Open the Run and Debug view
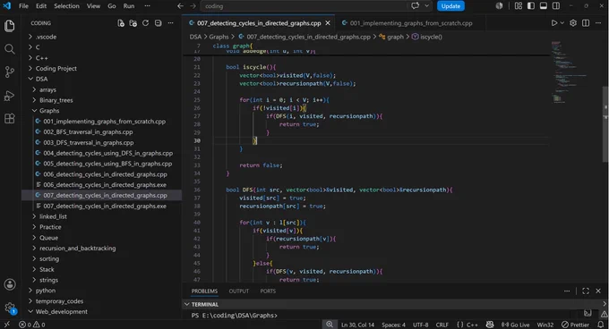The image size is (609, 329). click(x=9, y=96)
